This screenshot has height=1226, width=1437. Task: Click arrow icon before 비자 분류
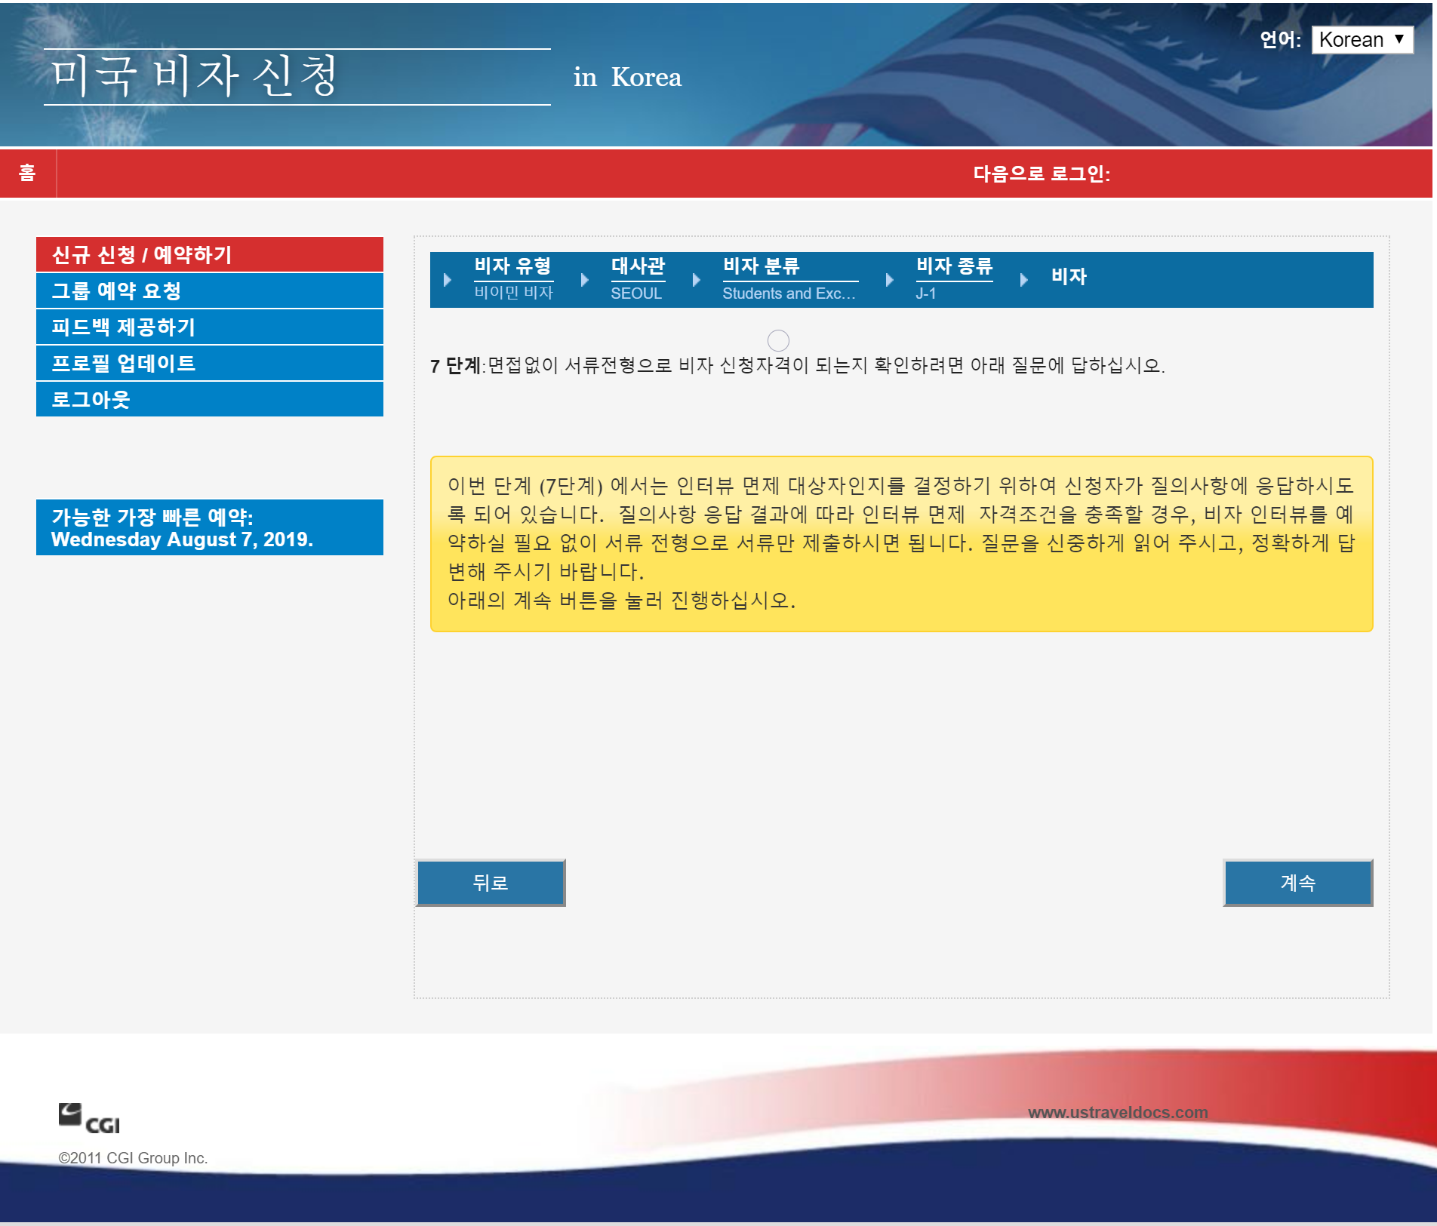(x=697, y=279)
